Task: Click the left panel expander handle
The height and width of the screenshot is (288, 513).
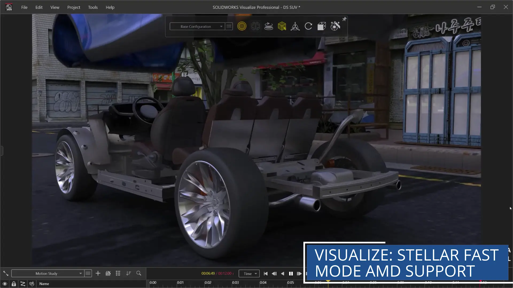Action: tap(2, 151)
